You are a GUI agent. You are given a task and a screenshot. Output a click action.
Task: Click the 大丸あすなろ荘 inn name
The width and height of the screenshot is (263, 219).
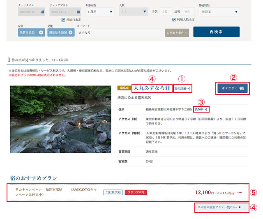click(150, 88)
